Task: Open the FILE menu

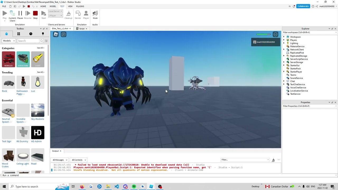Action: coord(4,6)
